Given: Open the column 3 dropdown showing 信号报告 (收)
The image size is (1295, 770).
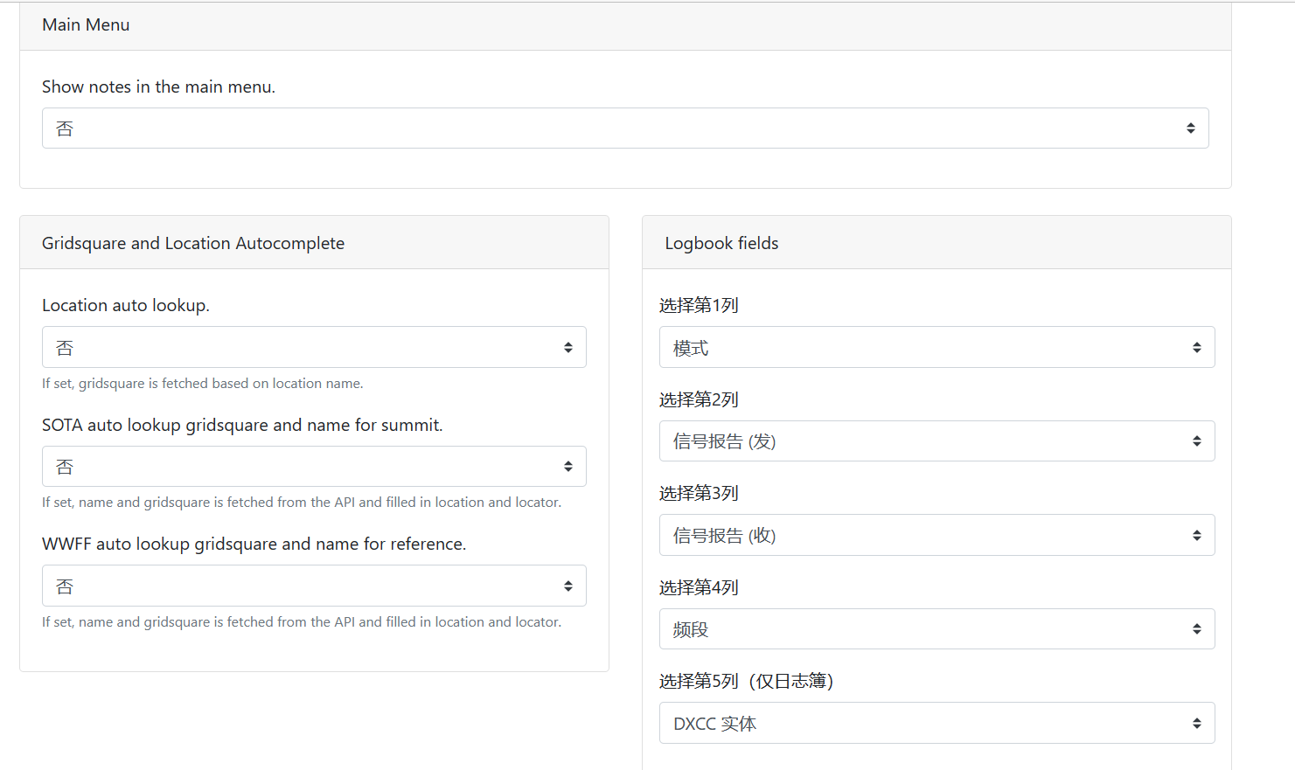Looking at the screenshot, I should pos(936,535).
